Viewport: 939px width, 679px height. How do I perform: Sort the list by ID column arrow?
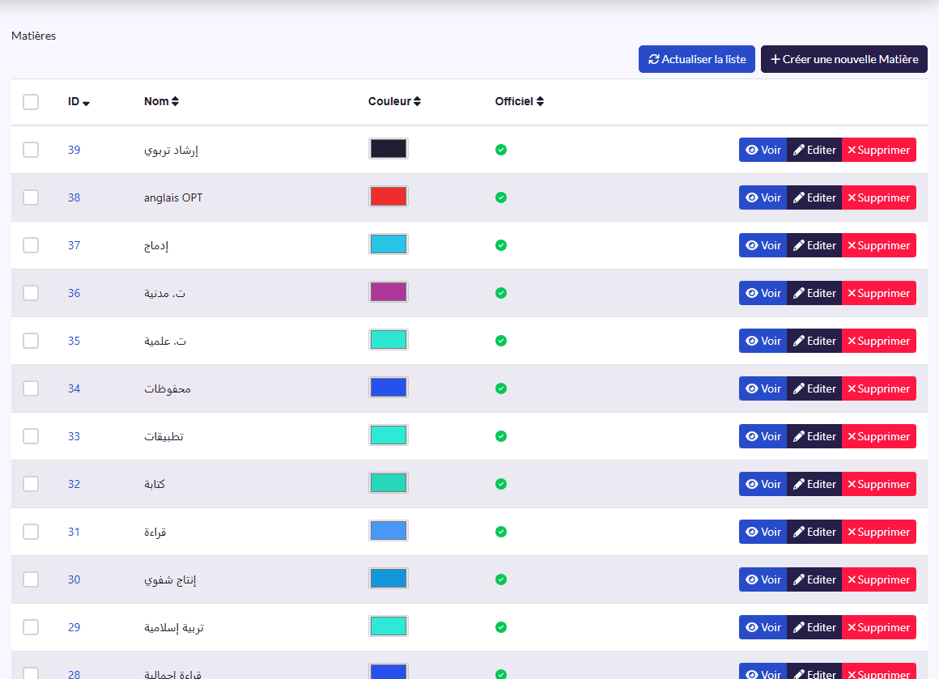[87, 103]
